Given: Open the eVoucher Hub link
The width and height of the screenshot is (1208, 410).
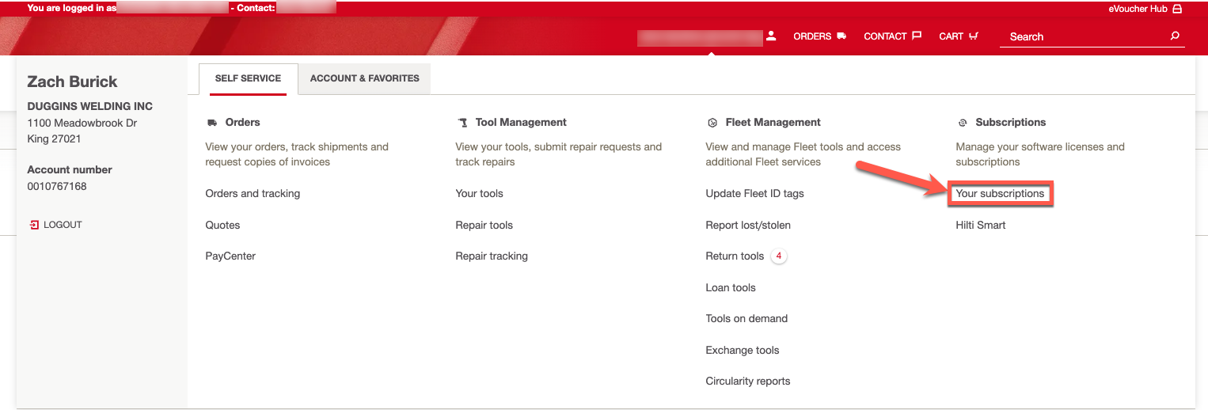Looking at the screenshot, I should tap(1138, 9).
